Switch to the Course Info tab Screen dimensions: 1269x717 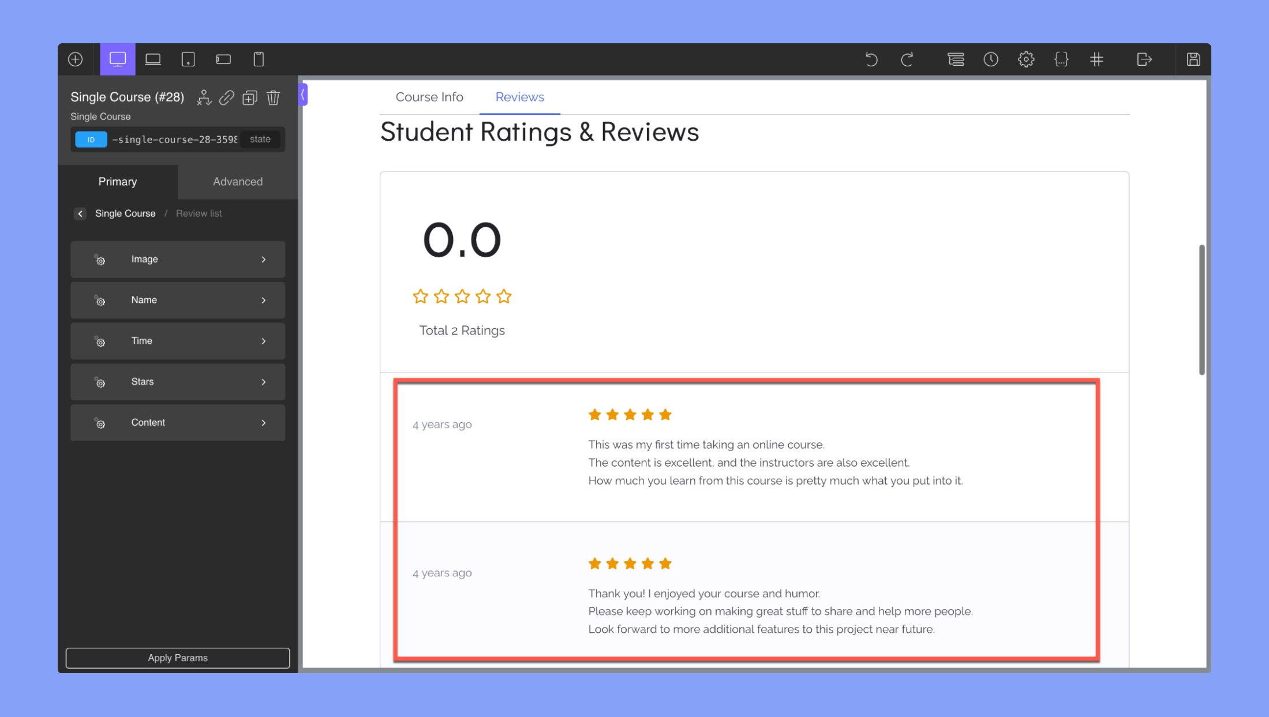pos(429,97)
